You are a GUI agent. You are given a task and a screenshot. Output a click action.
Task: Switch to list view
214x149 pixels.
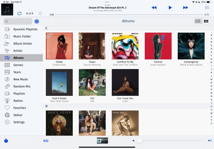click(x=198, y=21)
